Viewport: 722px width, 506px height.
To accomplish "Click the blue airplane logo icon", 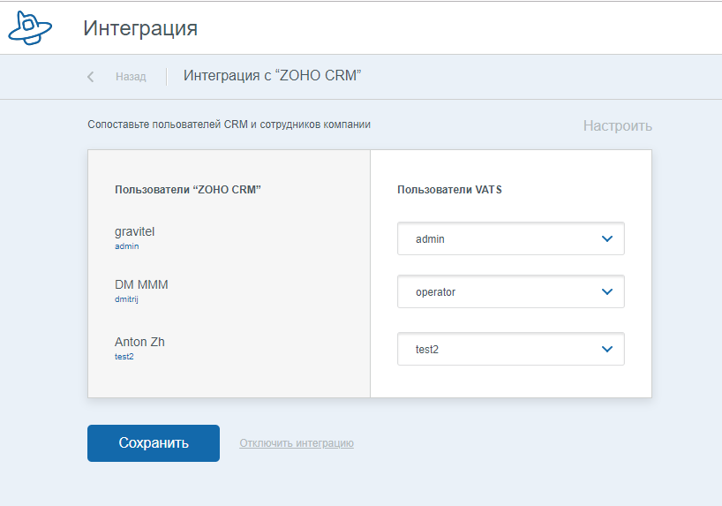I will point(30,28).
